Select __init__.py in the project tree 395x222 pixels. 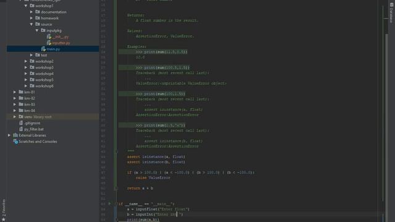pos(60,37)
